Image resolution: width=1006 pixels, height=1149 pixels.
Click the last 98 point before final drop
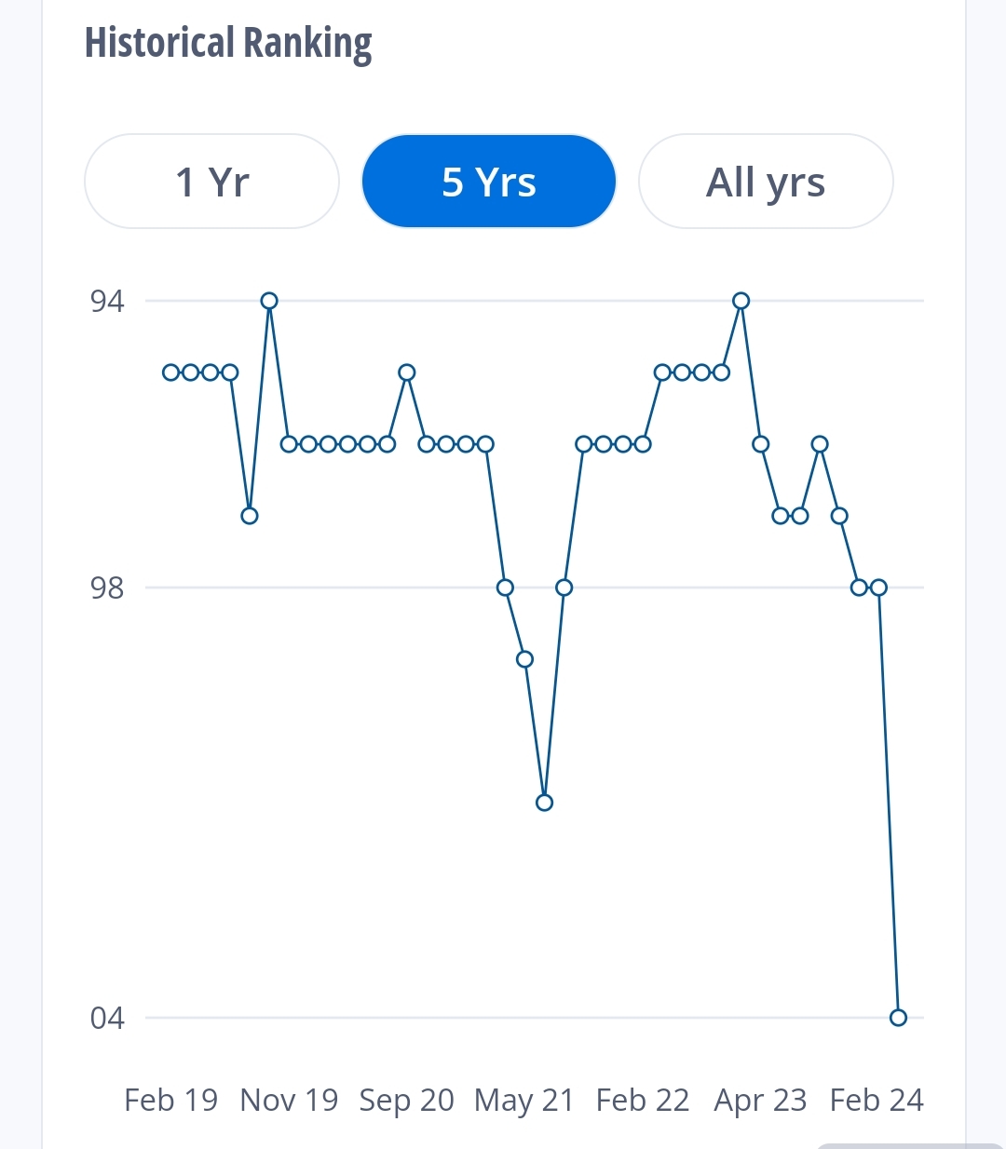click(878, 588)
